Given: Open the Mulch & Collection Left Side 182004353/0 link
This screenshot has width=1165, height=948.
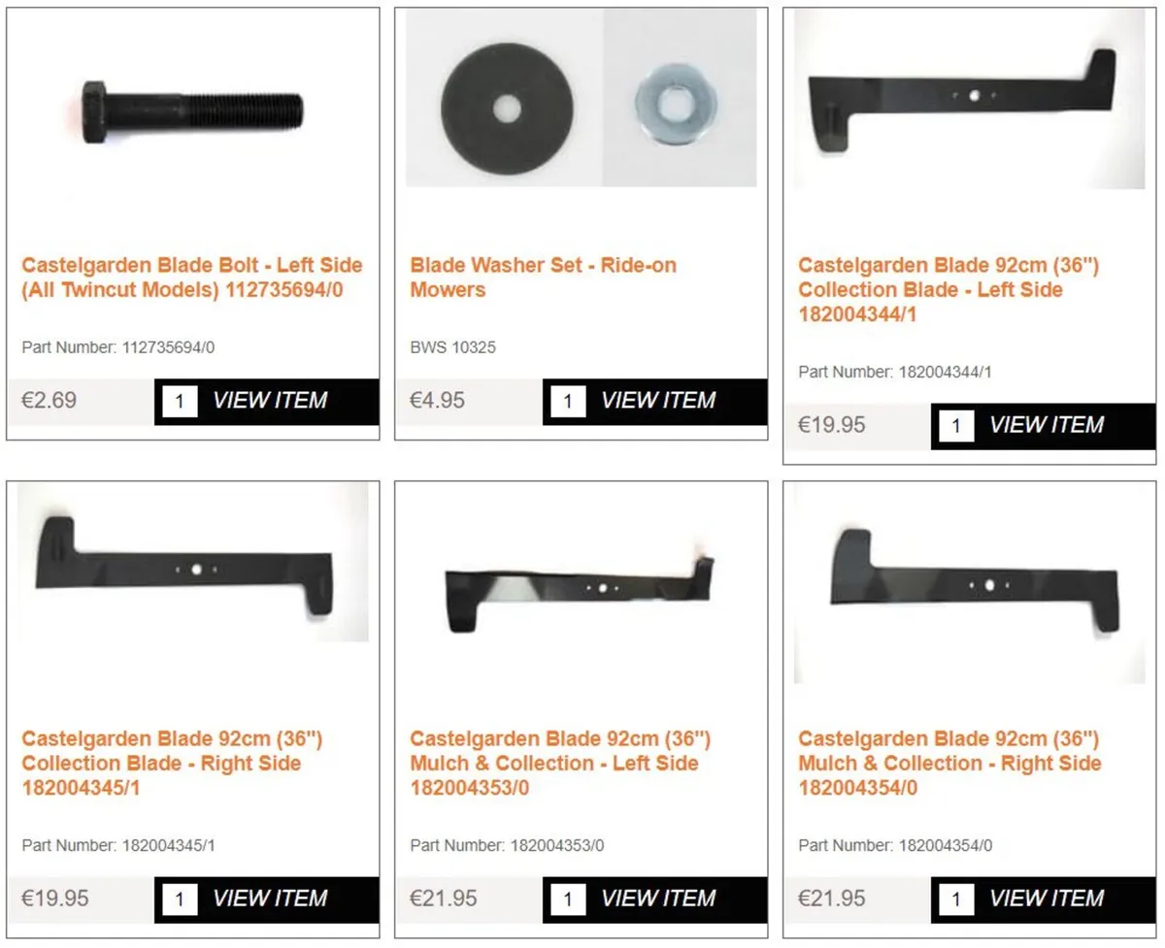Looking at the screenshot, I should (x=560, y=764).
